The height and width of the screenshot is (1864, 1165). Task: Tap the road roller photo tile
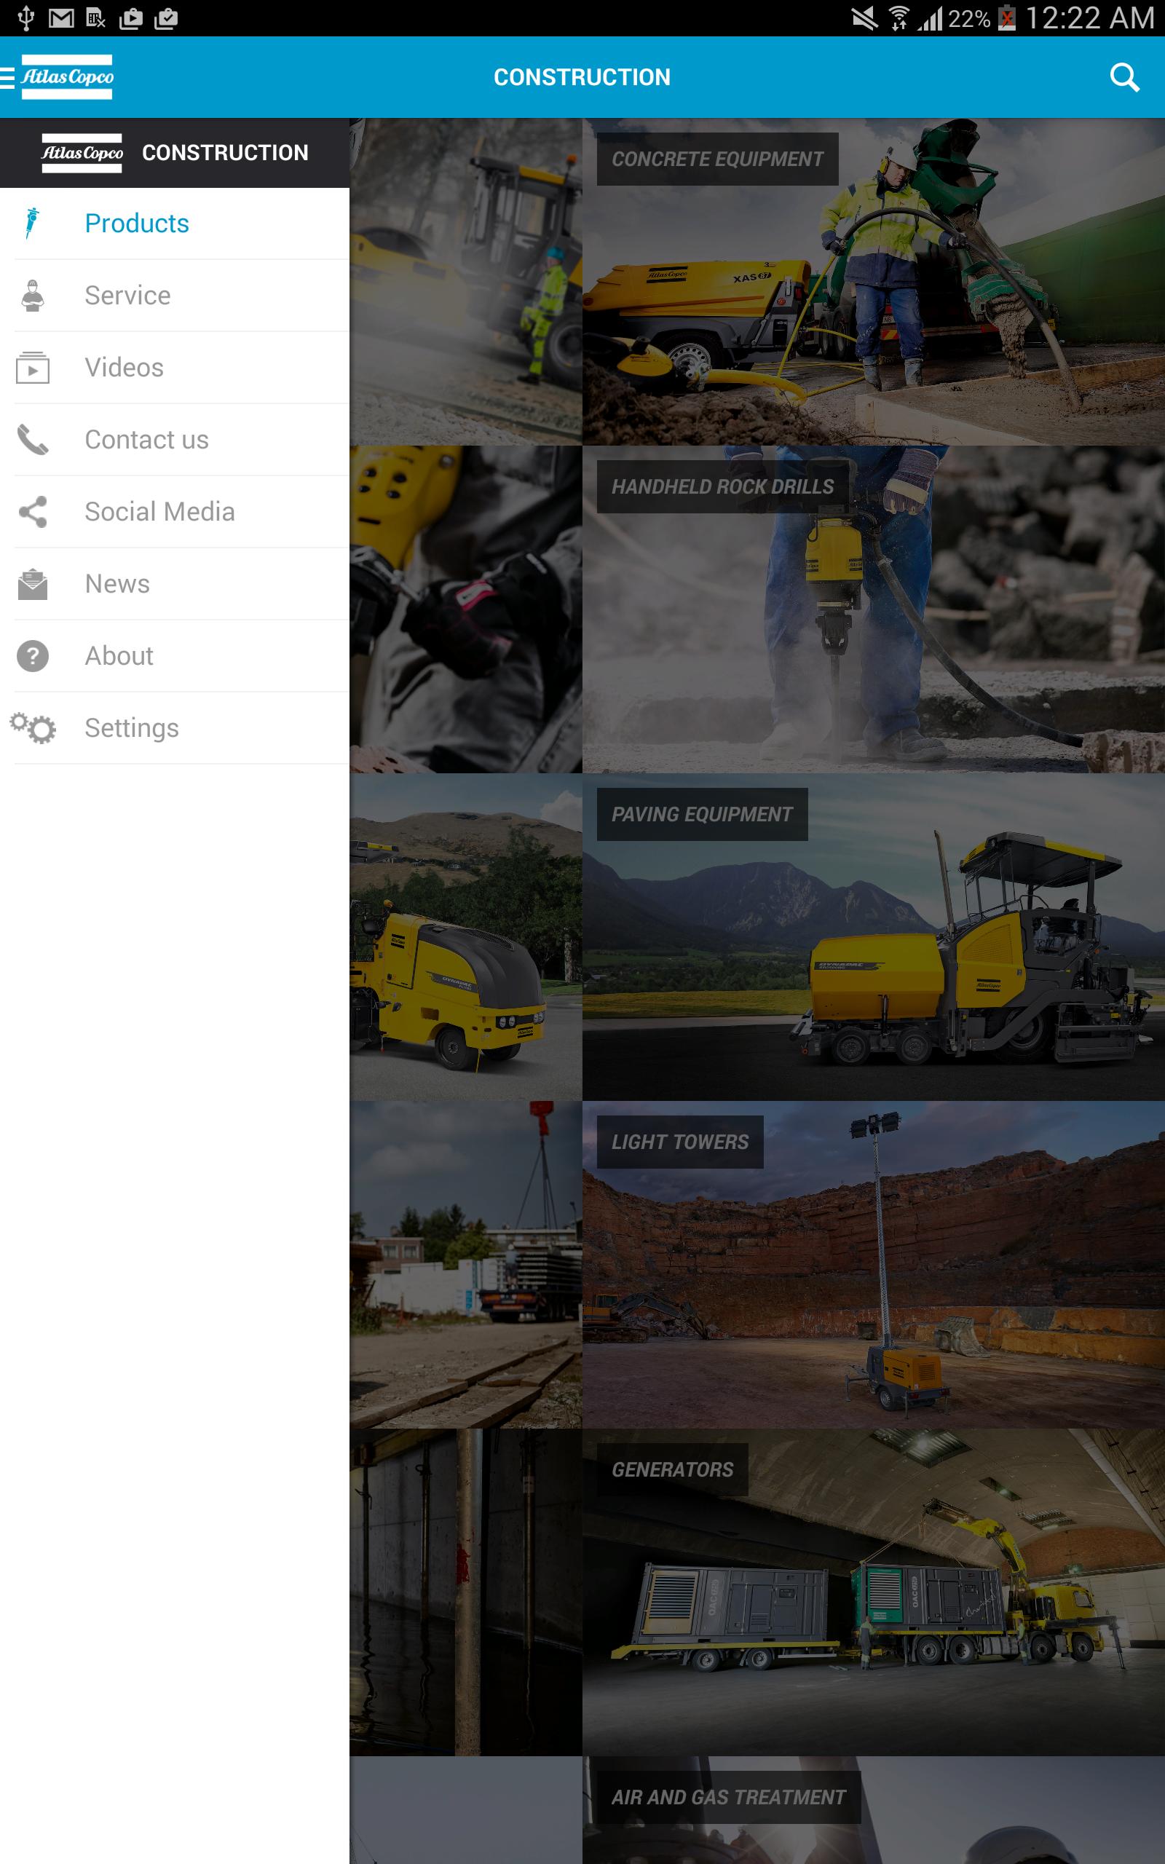click(466, 282)
